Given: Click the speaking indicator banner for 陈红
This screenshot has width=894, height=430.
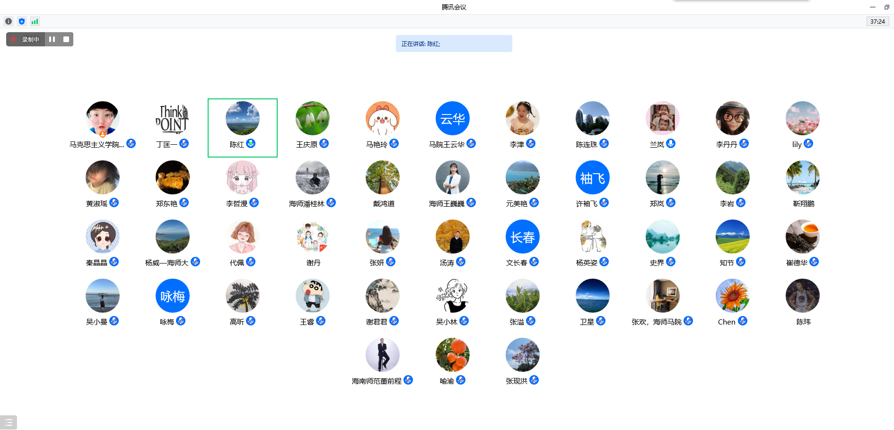Looking at the screenshot, I should 454,44.
